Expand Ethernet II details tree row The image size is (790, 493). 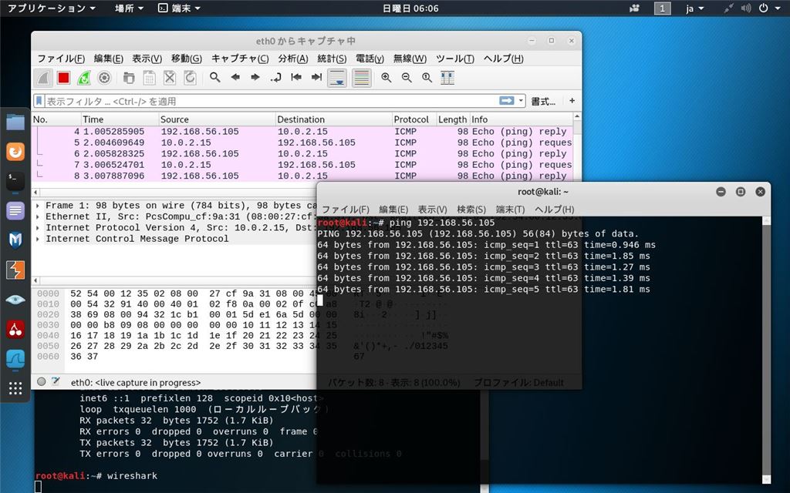(x=38, y=216)
